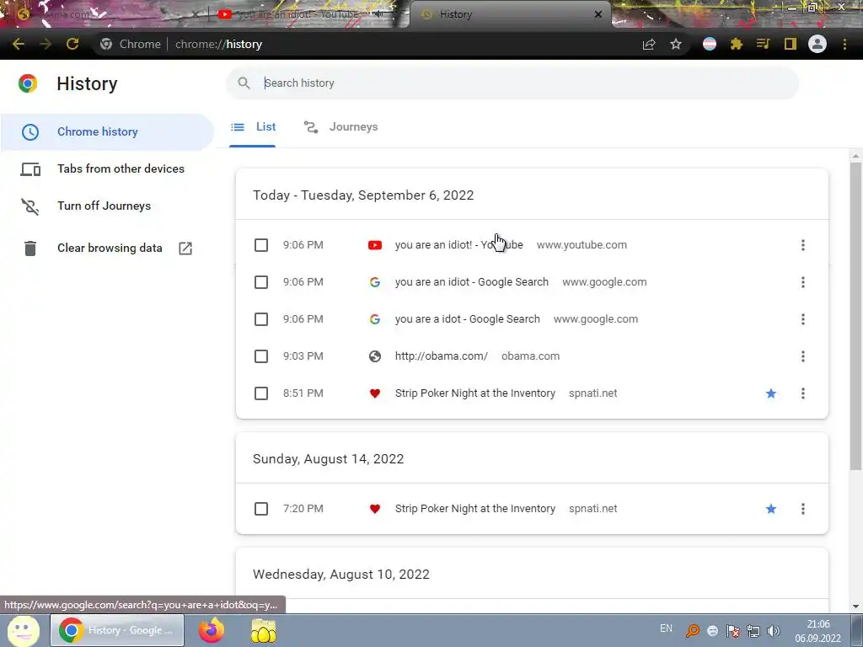
Task: Click the Search history field
Action: click(x=512, y=83)
